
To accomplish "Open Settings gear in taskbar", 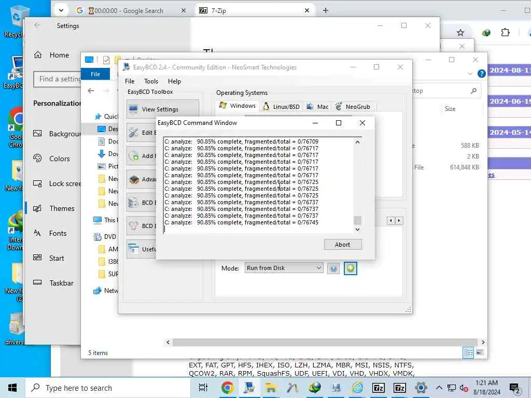I will tap(421, 388).
